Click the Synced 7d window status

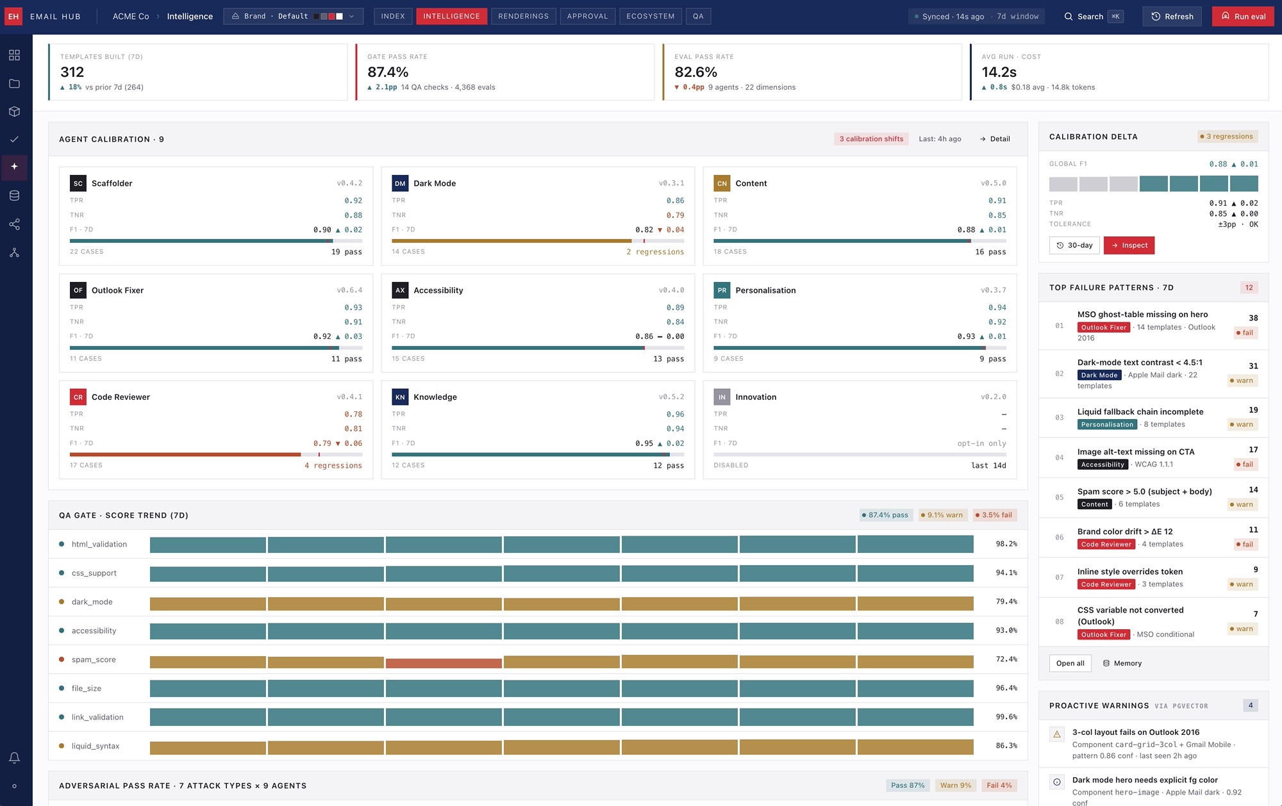click(976, 16)
